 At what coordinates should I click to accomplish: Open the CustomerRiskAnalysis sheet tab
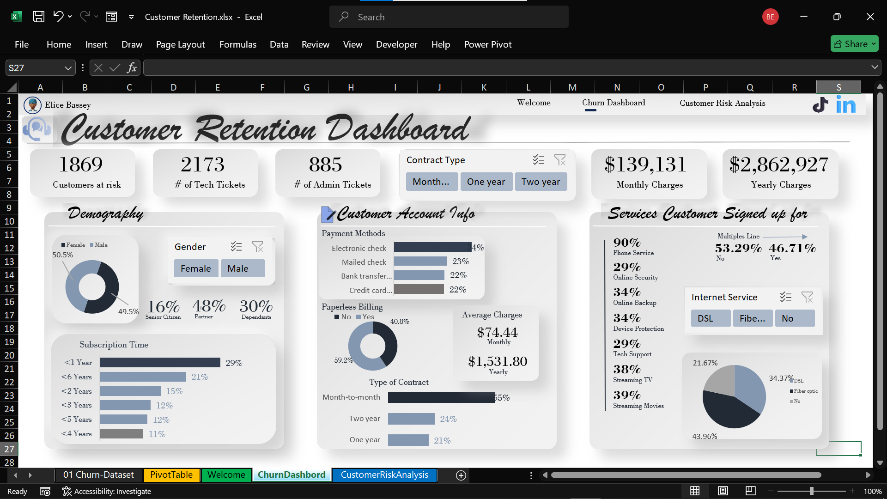(384, 475)
